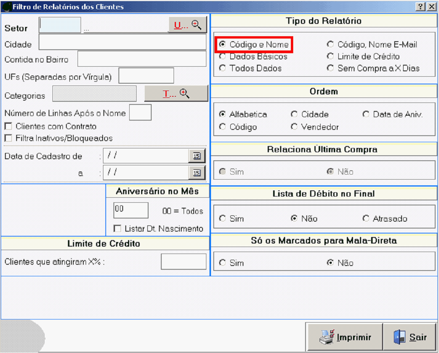Select Todos Dados report type

tap(223, 69)
